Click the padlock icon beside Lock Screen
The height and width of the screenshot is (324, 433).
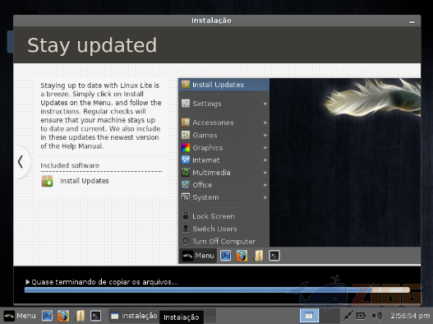[186, 216]
